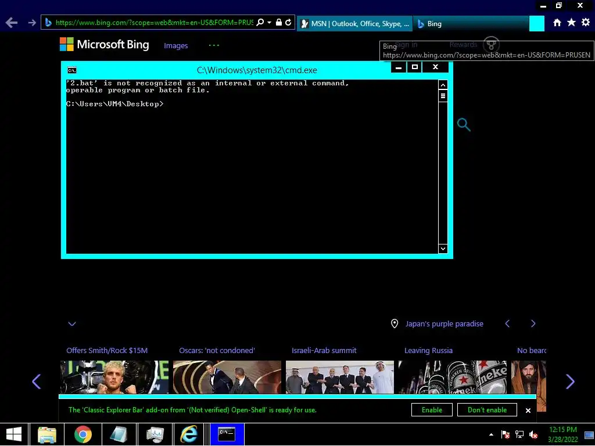This screenshot has width=595, height=446.
Task: Open the IE Home button
Action: click(557, 23)
